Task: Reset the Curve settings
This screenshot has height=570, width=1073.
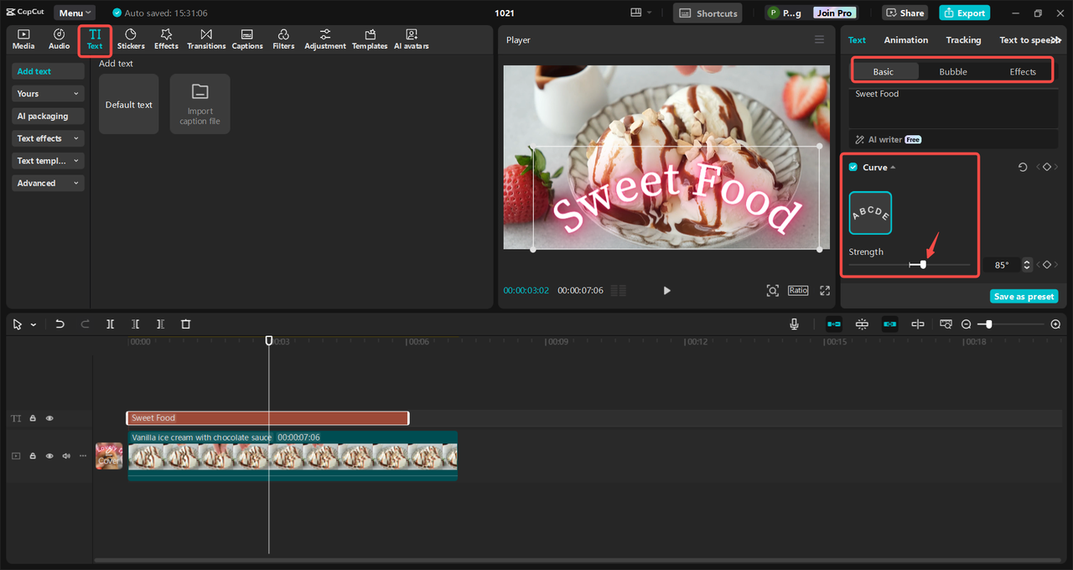Action: (1023, 168)
